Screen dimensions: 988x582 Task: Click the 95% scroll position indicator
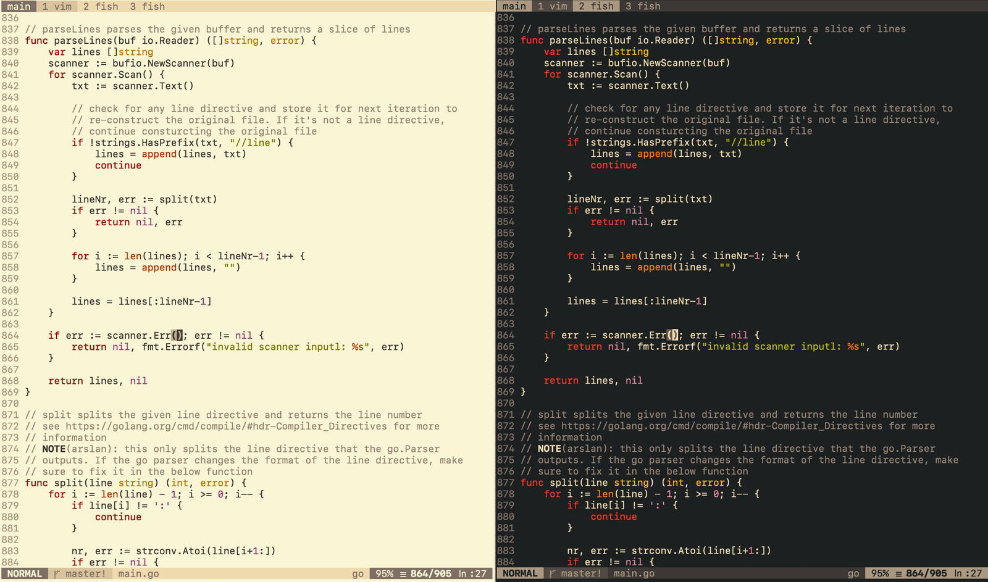[383, 573]
